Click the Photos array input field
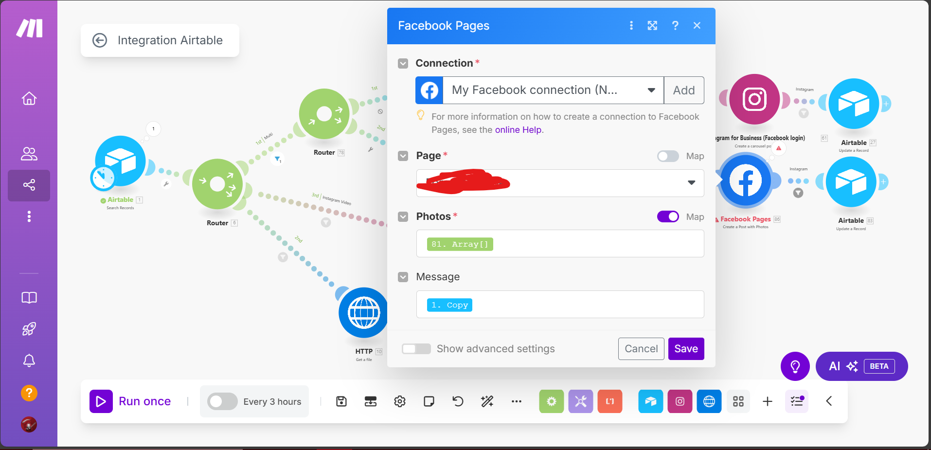This screenshot has height=450, width=931. click(x=560, y=244)
